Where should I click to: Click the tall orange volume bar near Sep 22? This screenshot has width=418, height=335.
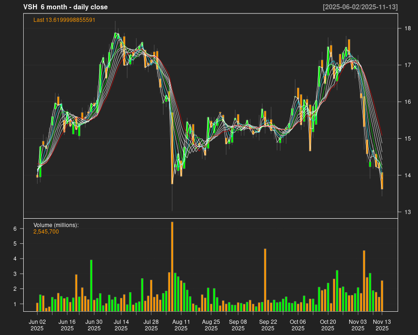(265, 280)
